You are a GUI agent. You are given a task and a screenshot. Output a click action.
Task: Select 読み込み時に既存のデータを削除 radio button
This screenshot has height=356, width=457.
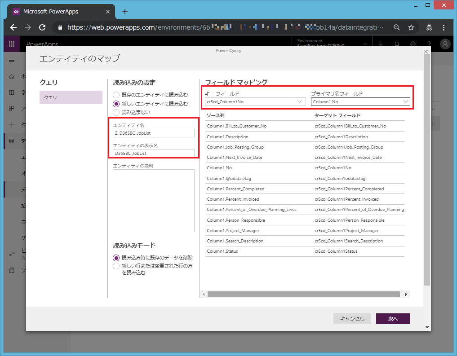[116, 258]
